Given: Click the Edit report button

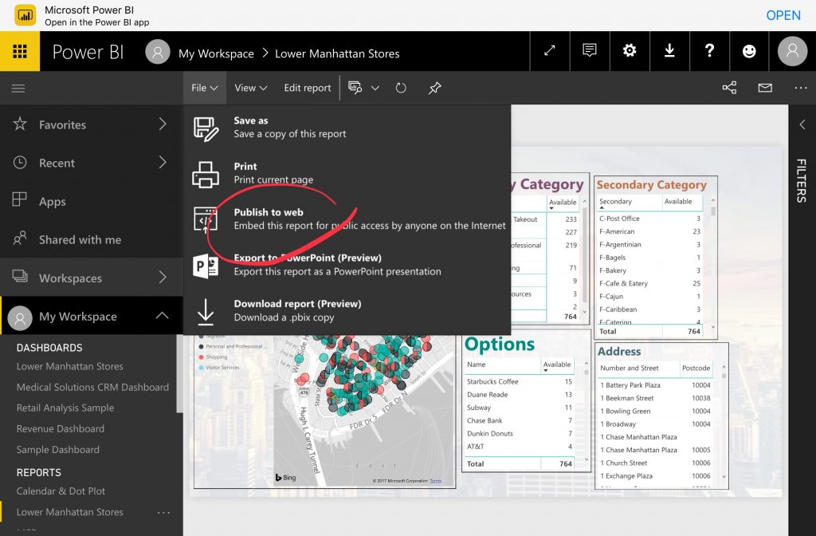Looking at the screenshot, I should click(x=307, y=88).
